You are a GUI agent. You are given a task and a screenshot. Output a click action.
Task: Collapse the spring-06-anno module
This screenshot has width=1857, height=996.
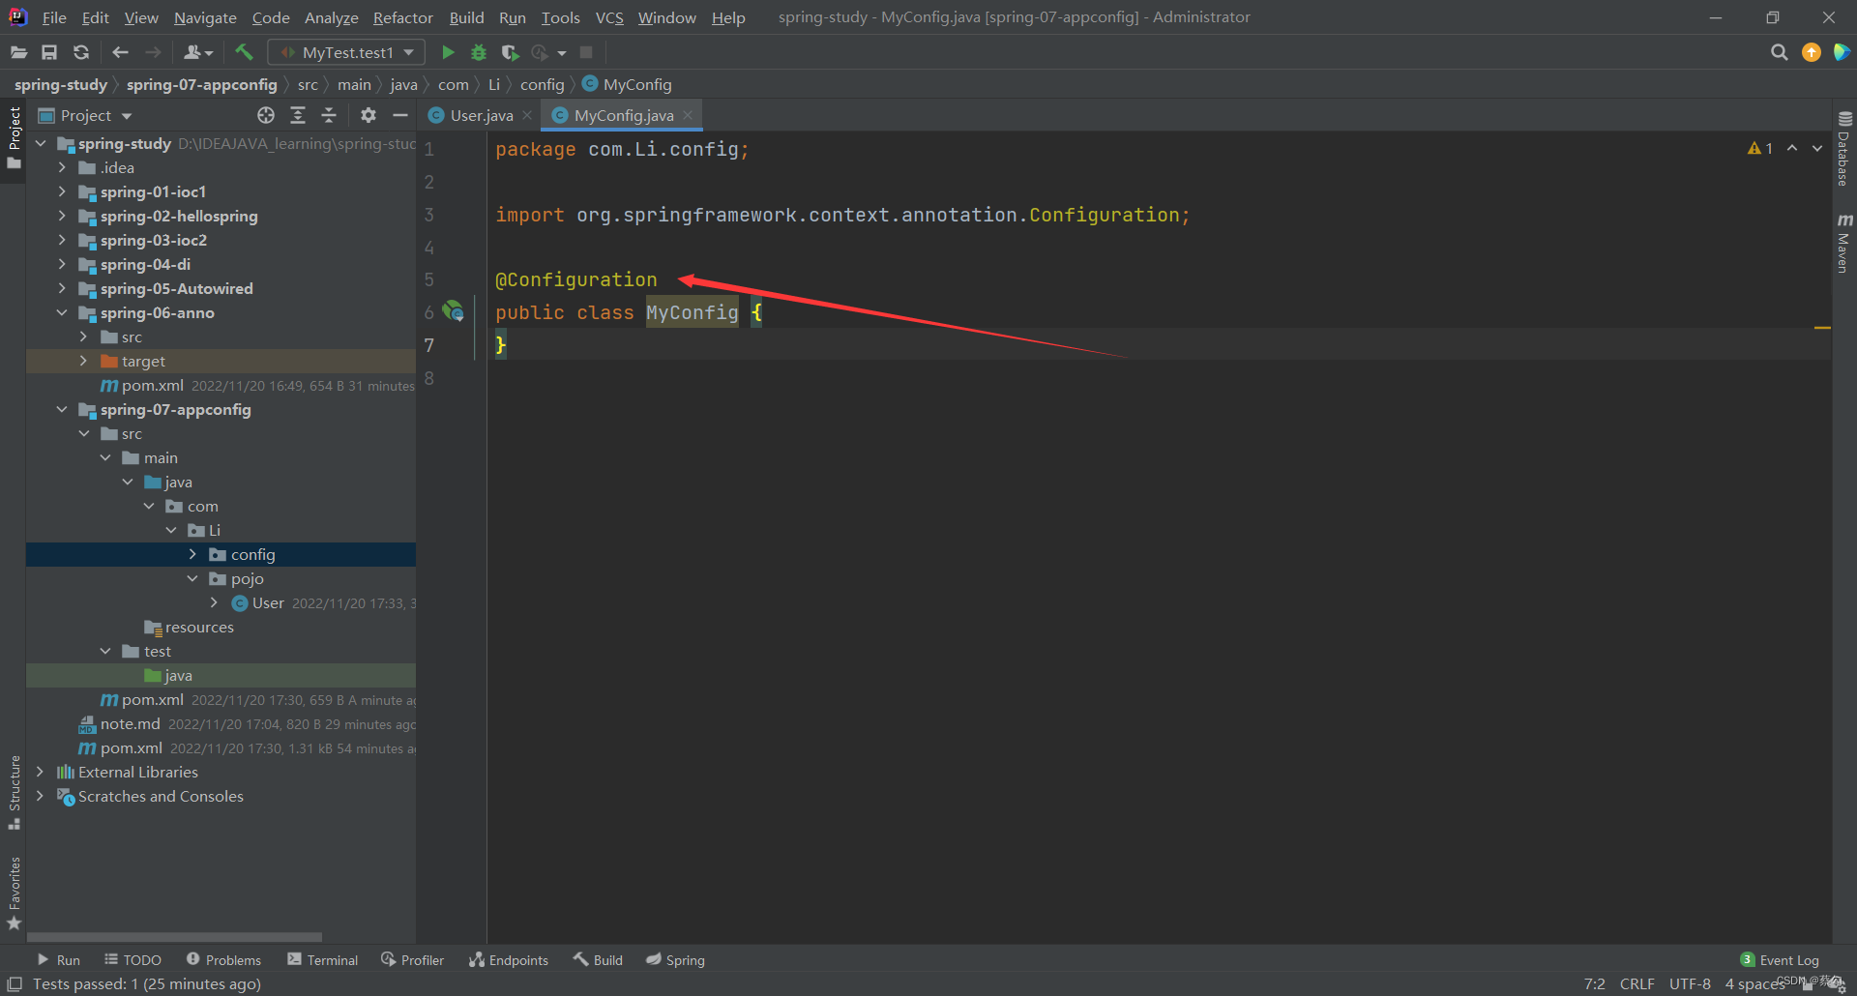pos(62,312)
